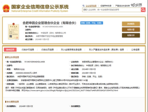The image size is (148, 112).
Task: Click the samr.gov.cn notice URL
Action: tap(72, 91)
